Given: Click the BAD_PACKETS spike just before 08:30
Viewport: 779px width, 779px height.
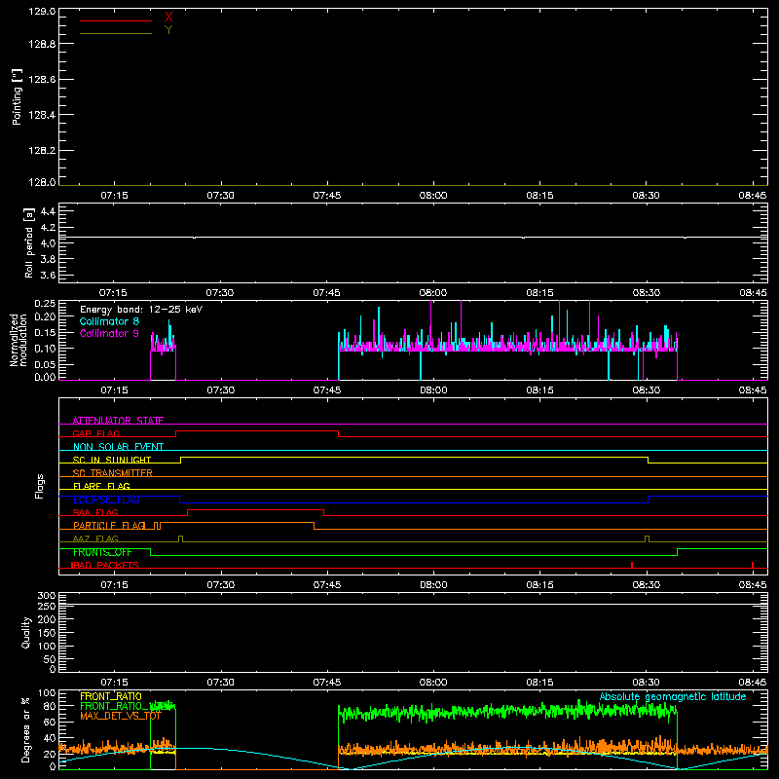Looking at the screenshot, I should tap(632, 565).
